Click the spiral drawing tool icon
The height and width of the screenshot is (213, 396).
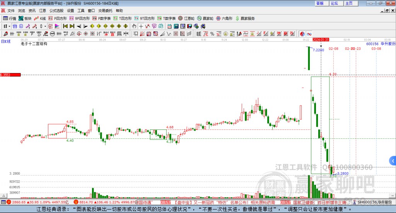tap(39, 34)
